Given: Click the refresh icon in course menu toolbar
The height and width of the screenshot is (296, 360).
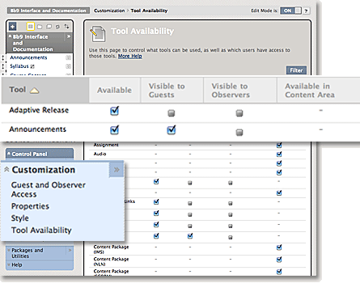Looking at the screenshot, I should (57, 27).
